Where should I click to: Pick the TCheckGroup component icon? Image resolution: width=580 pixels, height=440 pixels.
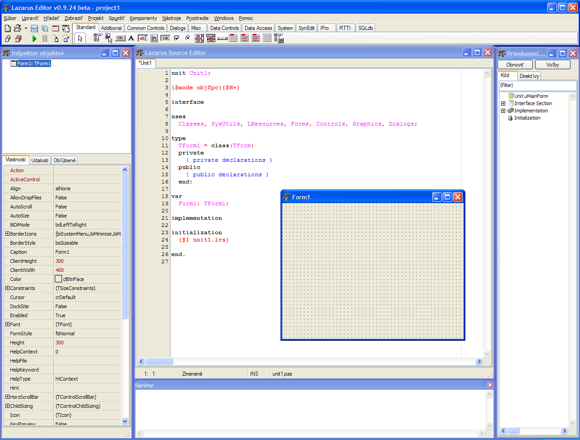pos(256,38)
